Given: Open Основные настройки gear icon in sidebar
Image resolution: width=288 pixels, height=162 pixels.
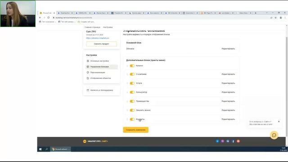Looking at the screenshot, I should [x=88, y=61].
